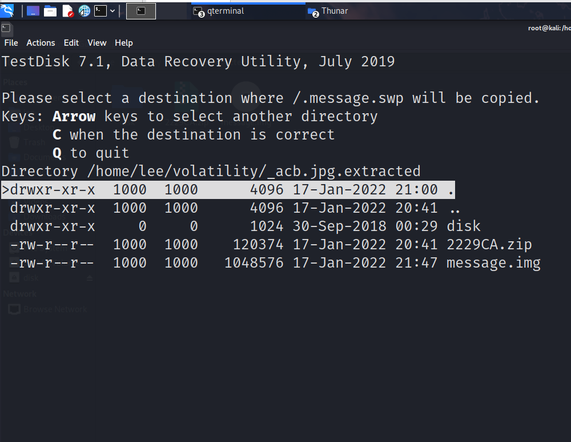Screen dimensions: 571x442
Task: Open the Edit menu
Action: click(71, 43)
